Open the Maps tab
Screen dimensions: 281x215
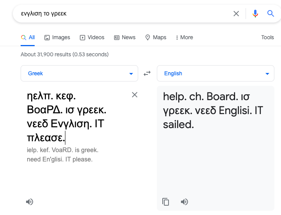[156, 37]
